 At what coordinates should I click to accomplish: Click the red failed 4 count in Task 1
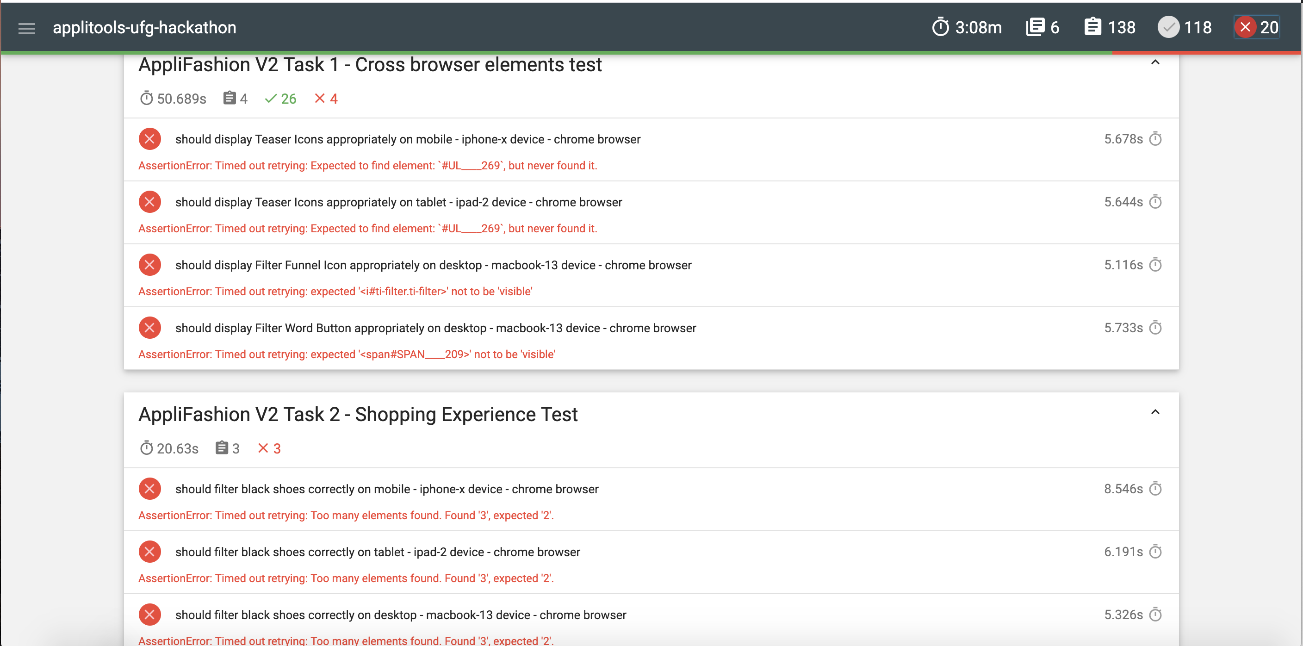point(326,99)
